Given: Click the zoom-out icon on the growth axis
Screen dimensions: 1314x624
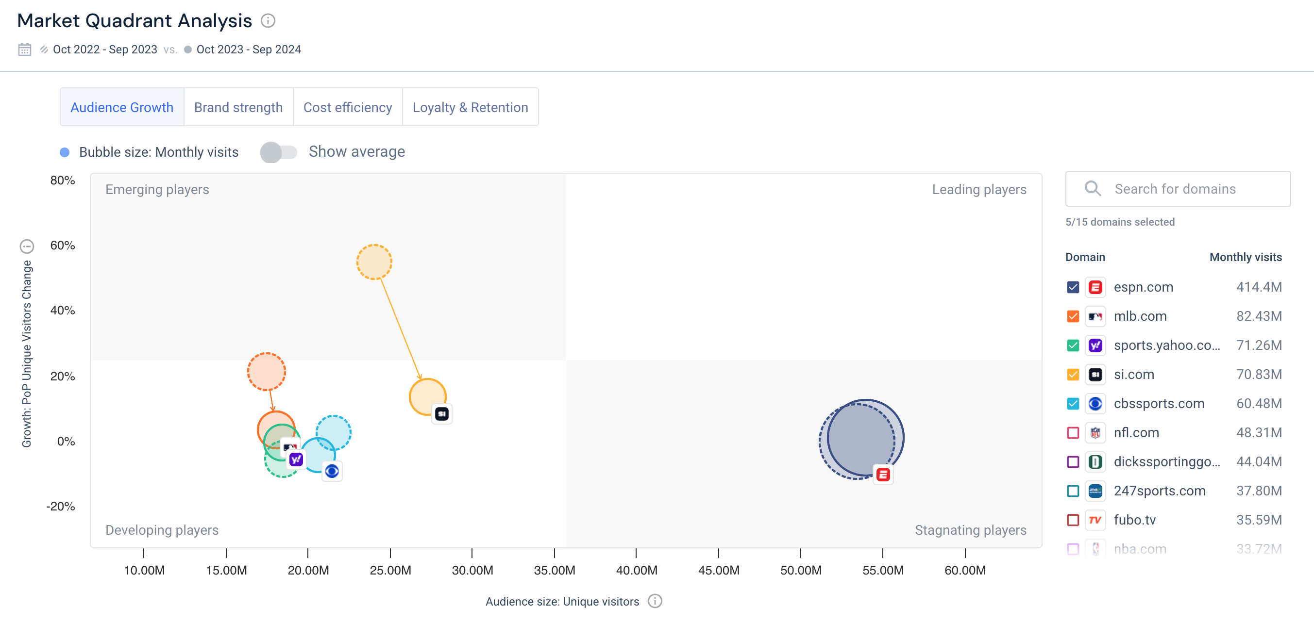Looking at the screenshot, I should pyautogui.click(x=27, y=246).
